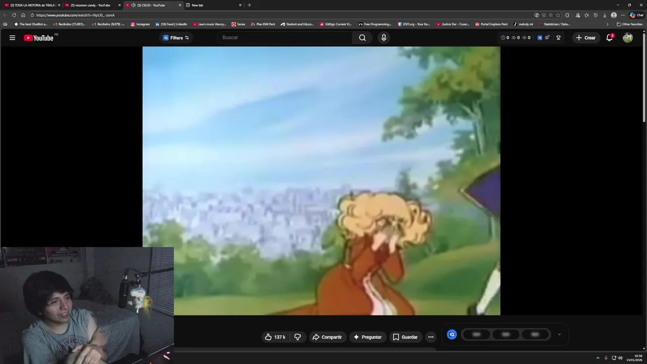Open the Portal Empleos Perú bookmark
Screen dimensions: 647x364
(491, 24)
